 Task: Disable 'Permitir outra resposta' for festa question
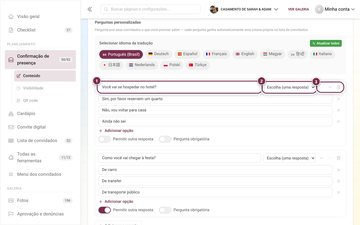tap(104, 210)
